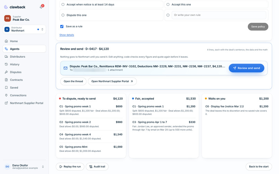This screenshot has width=279, height=174.
Task: Click the Save policy button
Action: pos(258,27)
